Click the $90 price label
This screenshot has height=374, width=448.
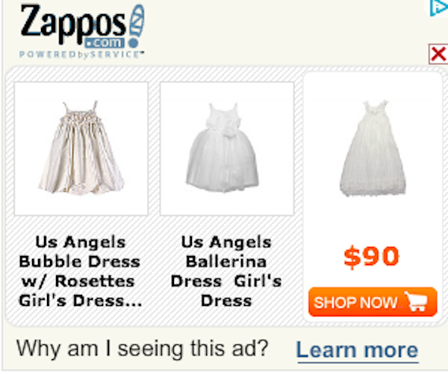pyautogui.click(x=371, y=256)
